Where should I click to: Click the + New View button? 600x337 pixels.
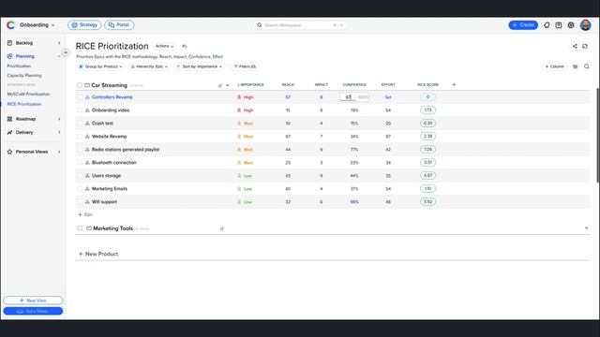[x=33, y=300]
